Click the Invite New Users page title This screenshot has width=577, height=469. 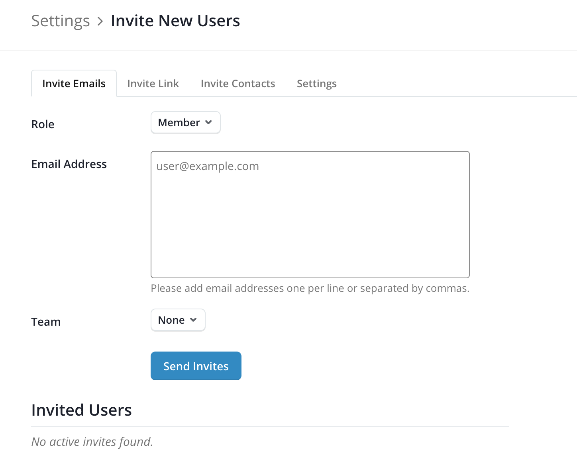coord(175,21)
